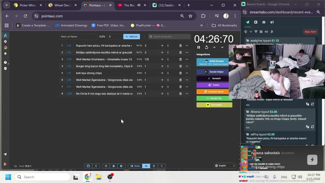Delete the 'bolt lays strong chips' lot
The image size is (325, 183).
(181, 73)
